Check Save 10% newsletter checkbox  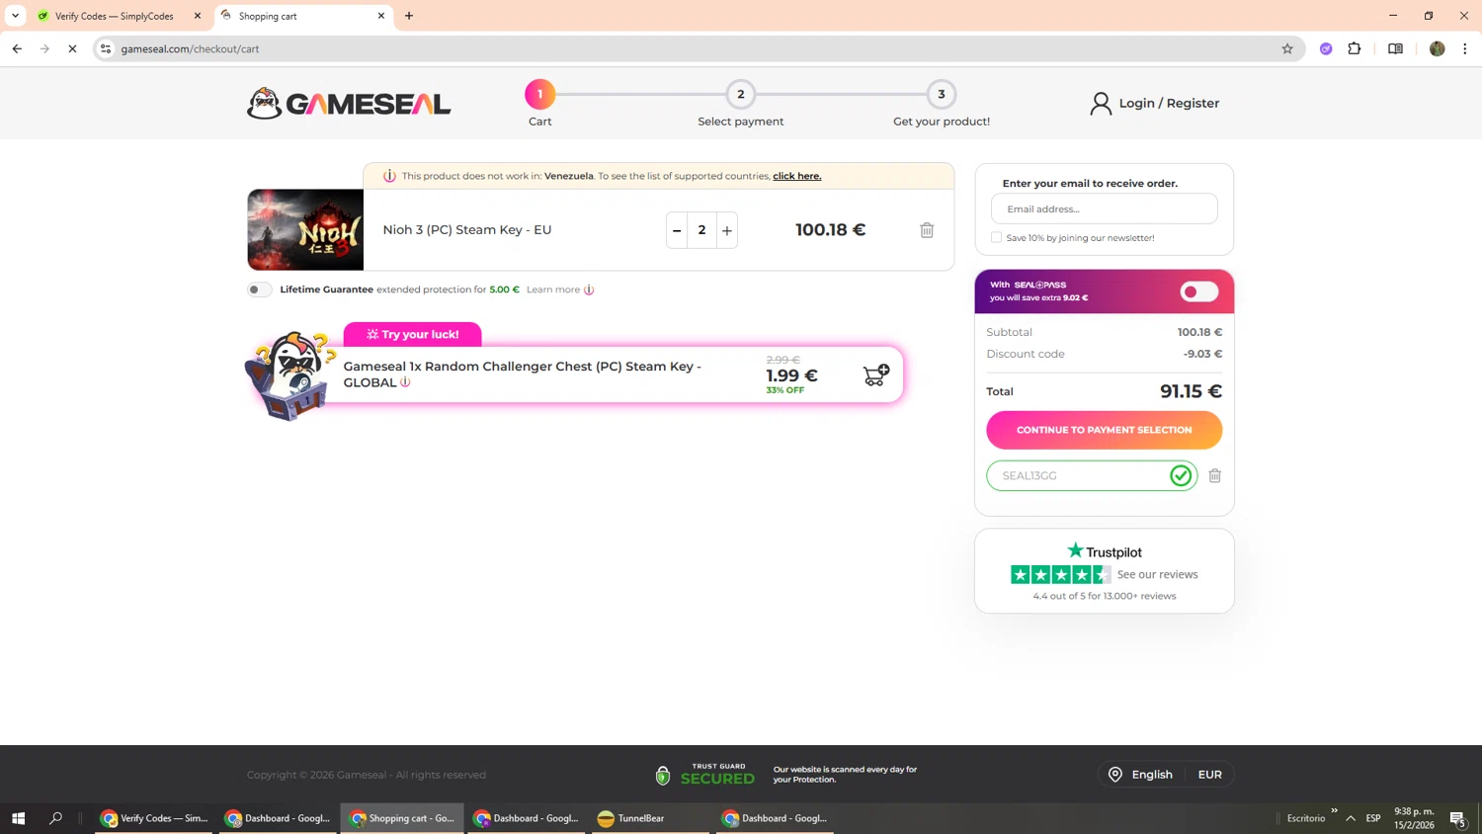(x=996, y=237)
